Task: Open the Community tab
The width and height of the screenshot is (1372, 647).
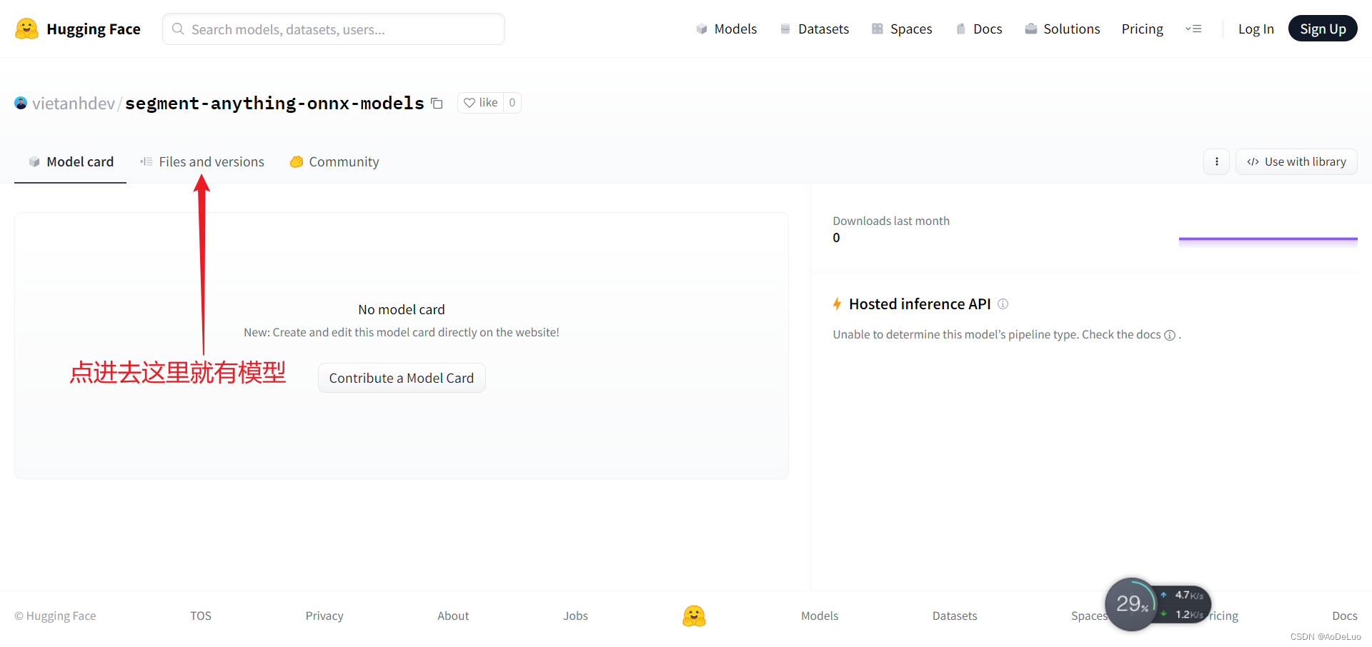Action: (x=334, y=162)
